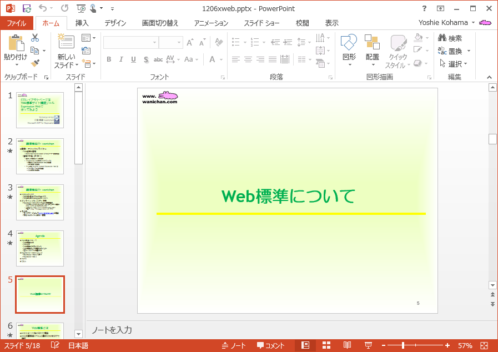
Task: Click the コメント button in status bar
Action: pyautogui.click(x=270, y=345)
